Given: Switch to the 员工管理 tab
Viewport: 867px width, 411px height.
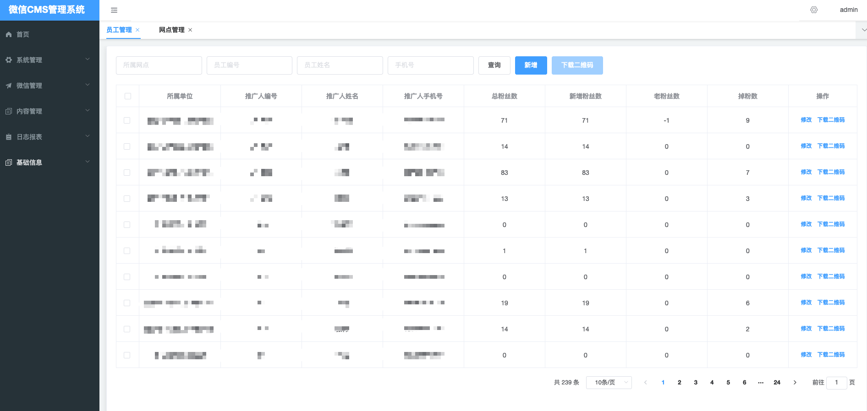Looking at the screenshot, I should tap(119, 30).
